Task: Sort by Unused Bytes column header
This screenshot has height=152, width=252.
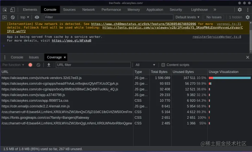Action: pos(189,72)
